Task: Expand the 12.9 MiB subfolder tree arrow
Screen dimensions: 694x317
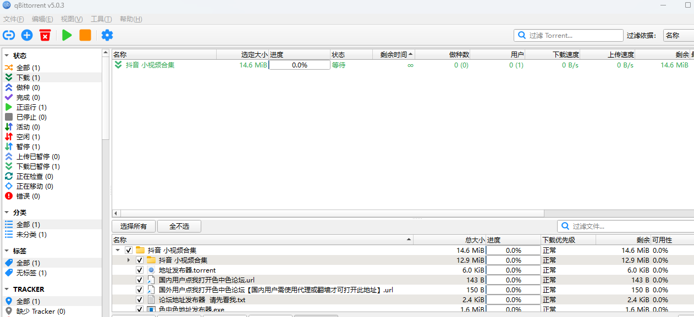Action: tap(129, 260)
